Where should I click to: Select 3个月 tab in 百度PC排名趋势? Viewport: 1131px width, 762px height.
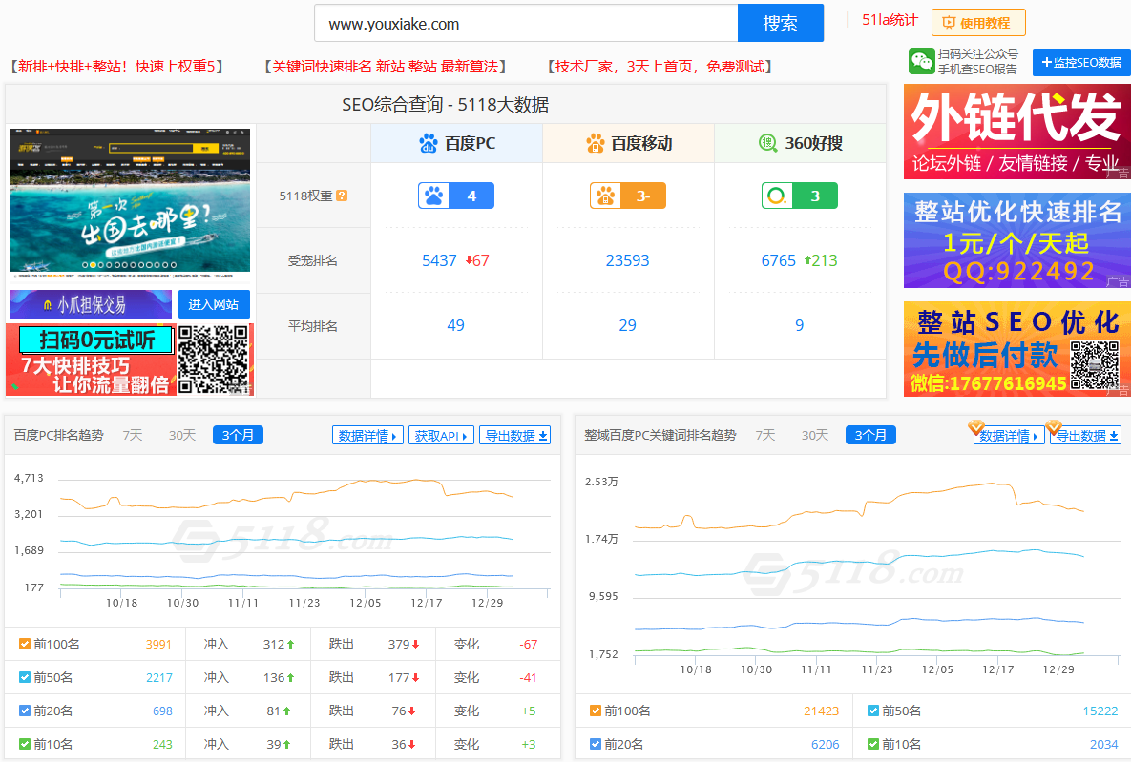[x=238, y=436]
